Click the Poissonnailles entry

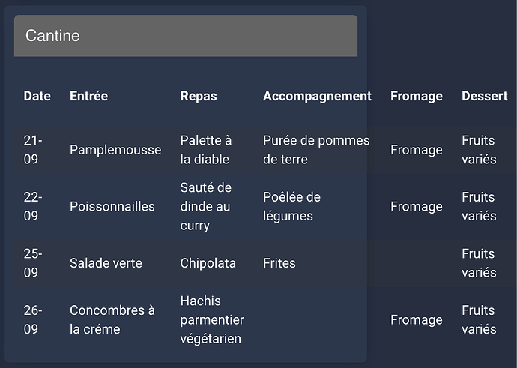[112, 206]
